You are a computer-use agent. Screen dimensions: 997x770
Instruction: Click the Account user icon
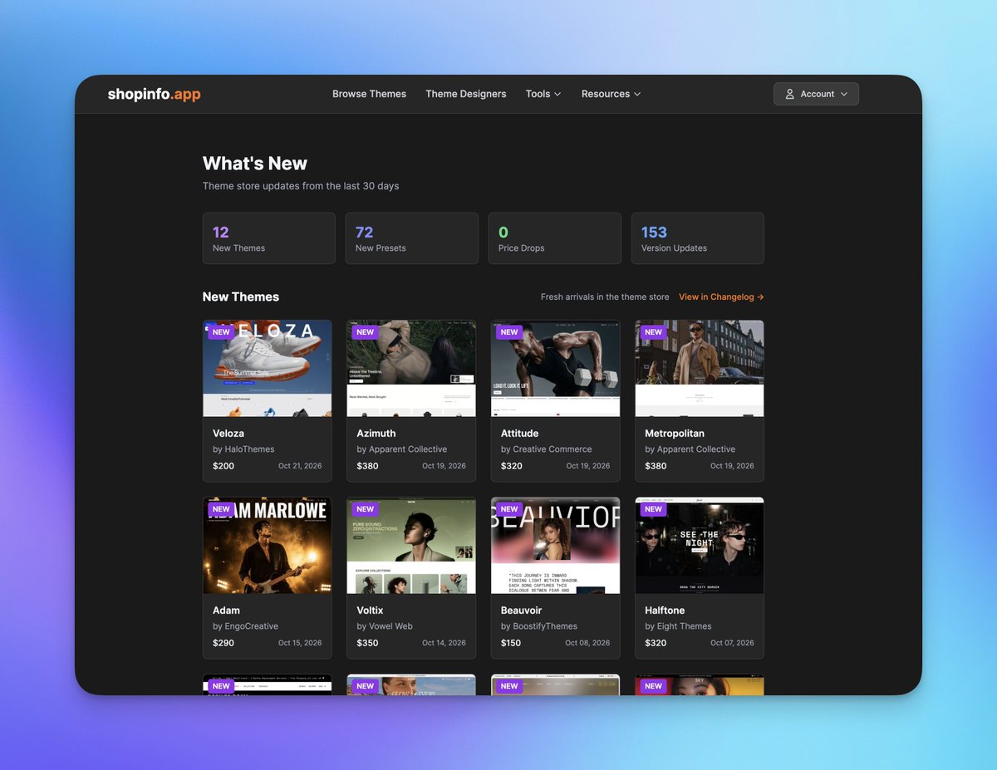[x=789, y=94]
